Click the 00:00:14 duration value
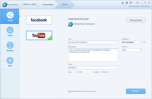This screenshot has width=152, height=99. click(105, 72)
